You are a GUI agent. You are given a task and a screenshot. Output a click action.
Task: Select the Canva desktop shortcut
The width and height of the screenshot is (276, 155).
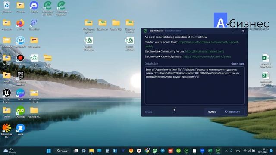20,94
